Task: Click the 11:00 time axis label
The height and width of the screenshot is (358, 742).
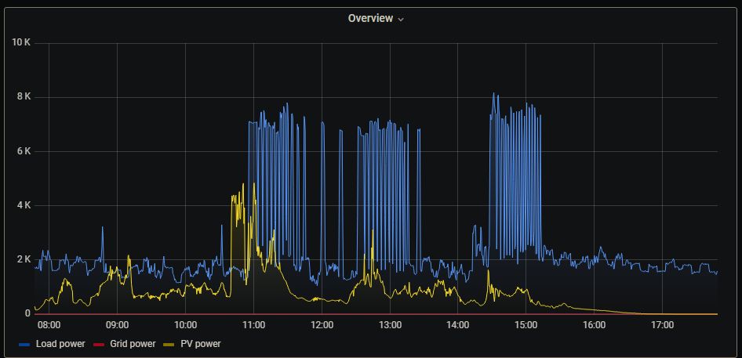Action: 253,325
